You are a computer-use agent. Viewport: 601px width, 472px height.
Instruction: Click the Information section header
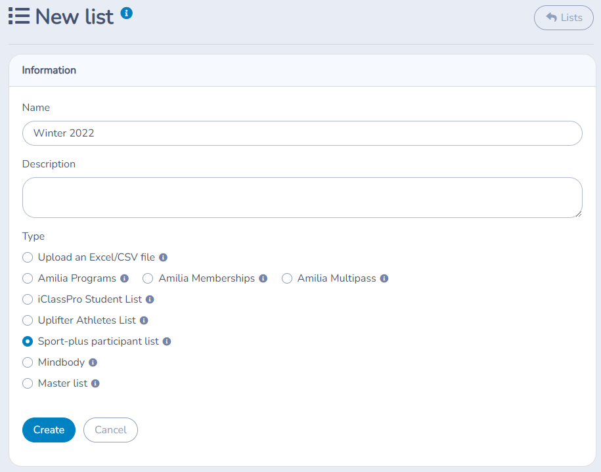click(x=302, y=70)
